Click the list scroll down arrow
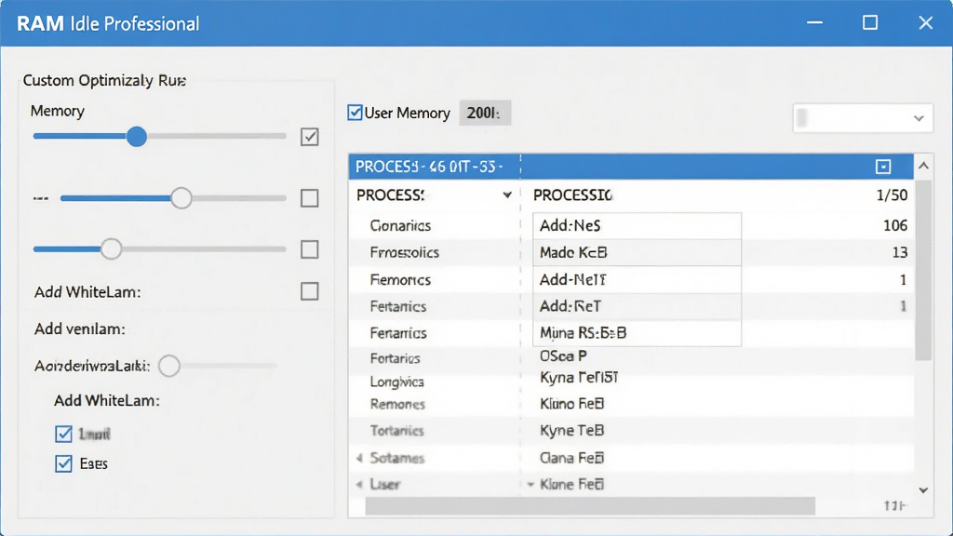This screenshot has height=536, width=953. pyautogui.click(x=923, y=489)
